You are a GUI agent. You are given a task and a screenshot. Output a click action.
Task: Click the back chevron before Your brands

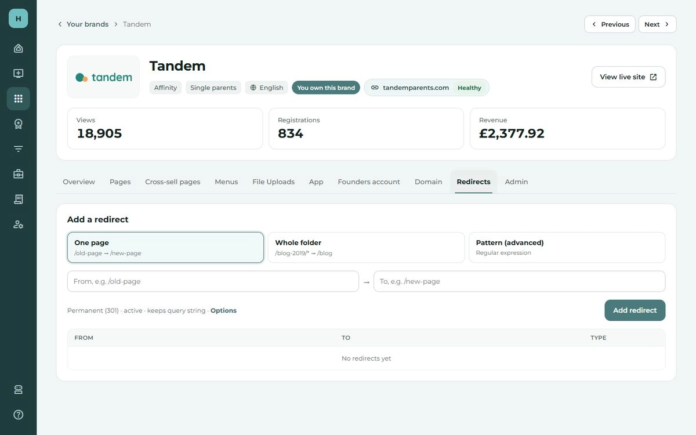(x=60, y=24)
